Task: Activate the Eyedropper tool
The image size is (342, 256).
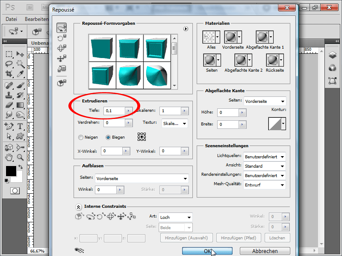Action: (20, 74)
